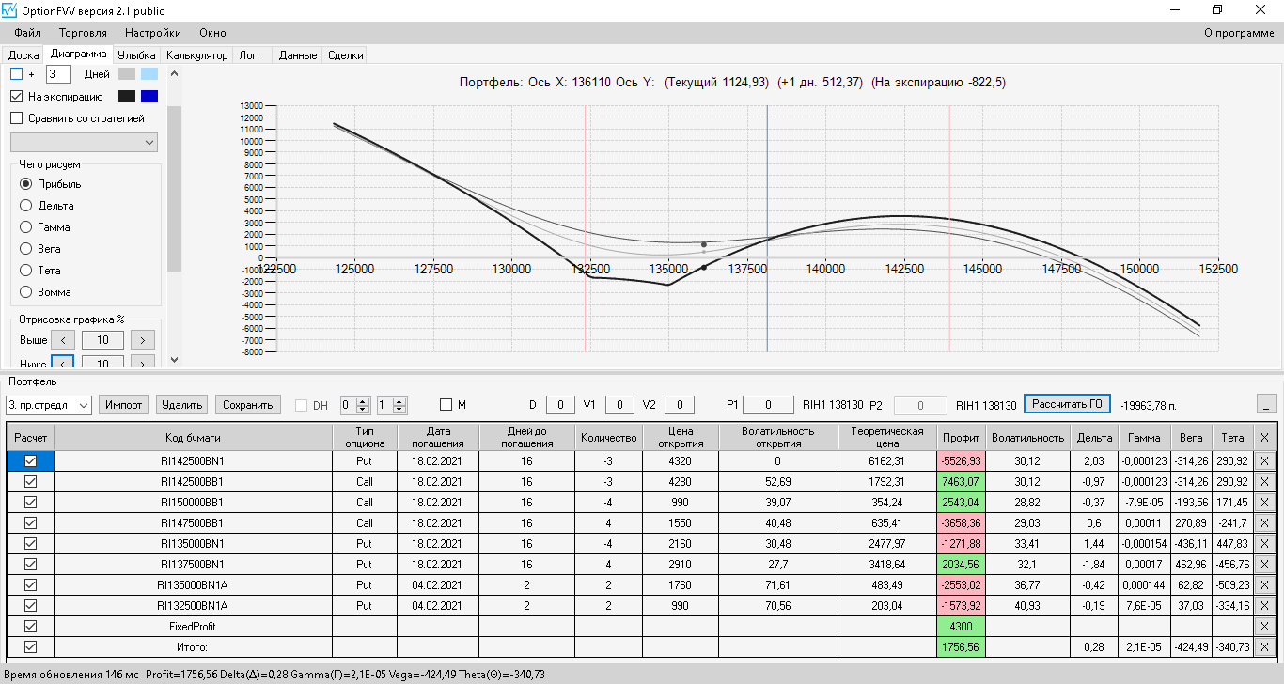This screenshot has width=1284, height=684.
Task: Select the Прибыль radio button
Action: click(26, 184)
